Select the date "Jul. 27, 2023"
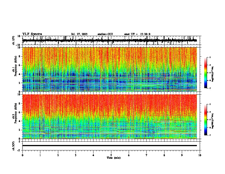Viewport: 225px width, 174px height. click(x=79, y=34)
